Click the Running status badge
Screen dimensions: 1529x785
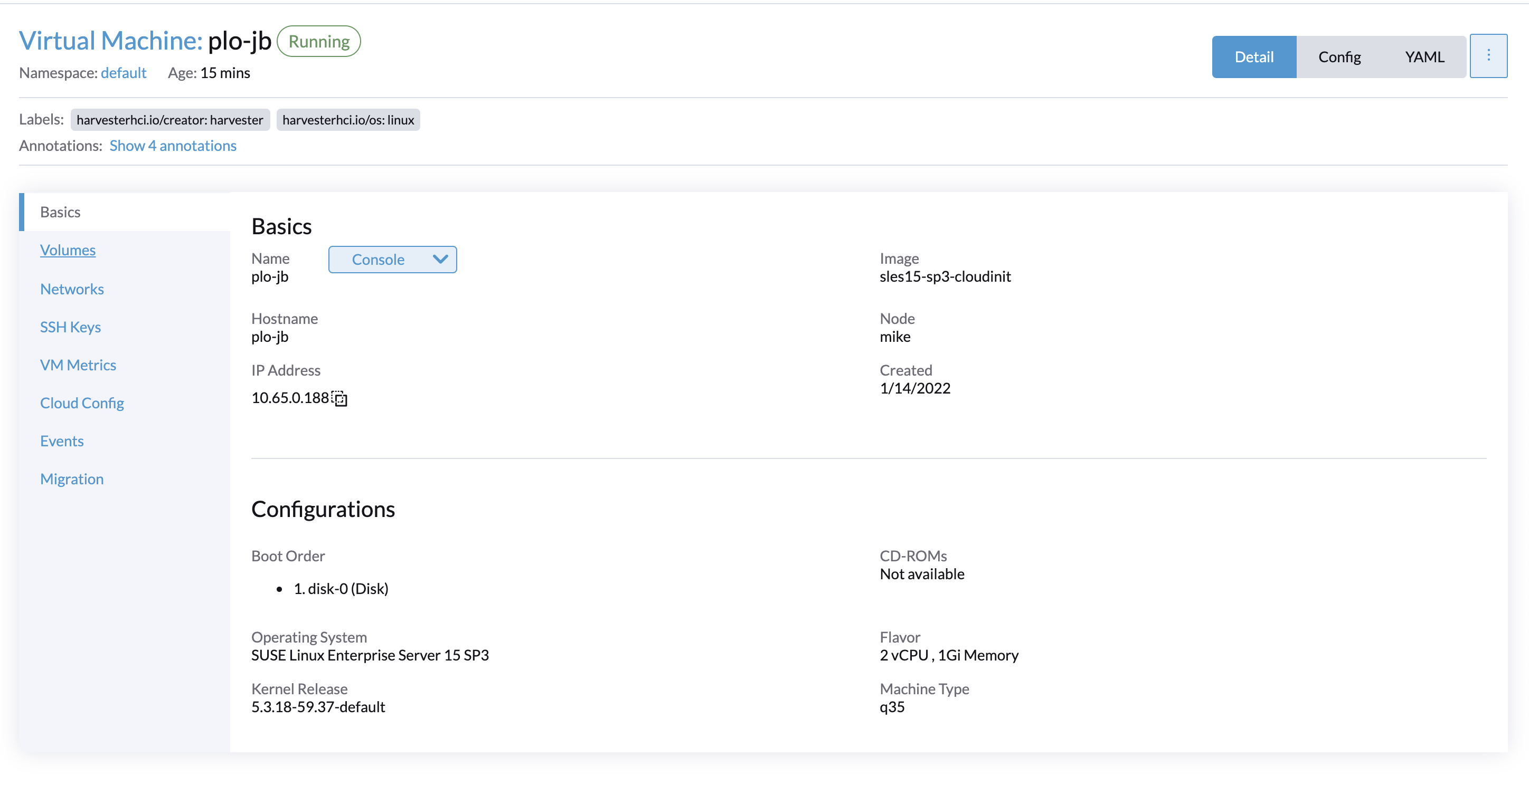pos(318,41)
